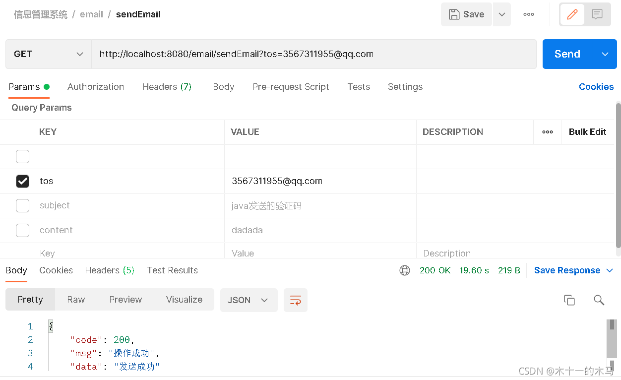Click the "data": "发送成功" response line

pos(115,367)
